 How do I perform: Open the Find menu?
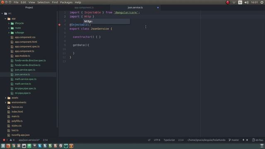coord(55,2)
